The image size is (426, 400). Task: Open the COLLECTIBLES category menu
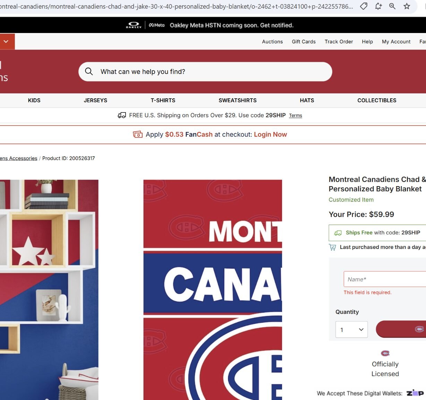[377, 100]
